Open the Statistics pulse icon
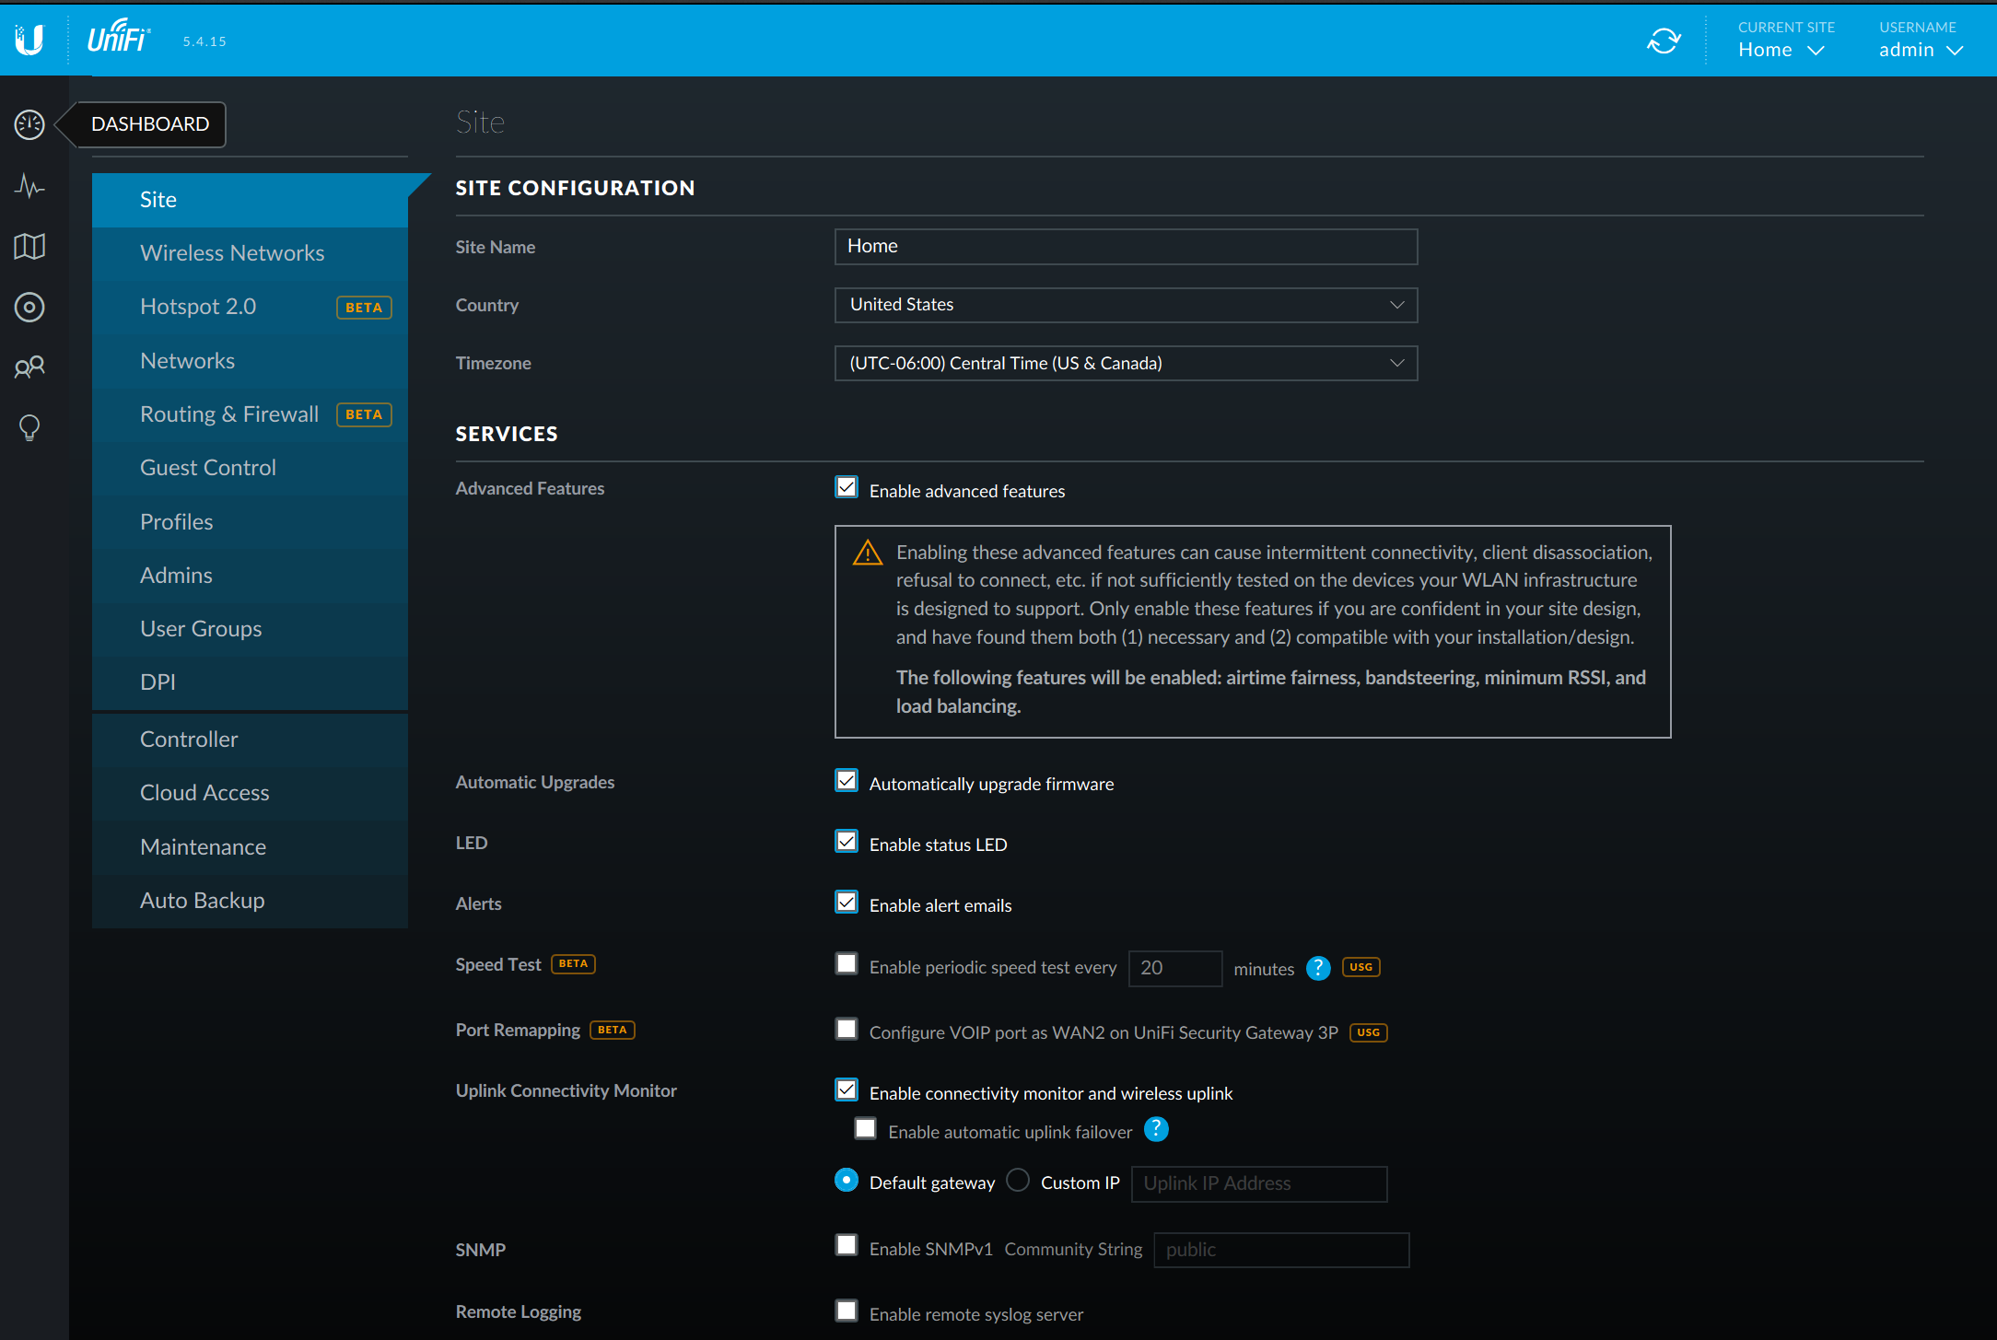 click(29, 186)
